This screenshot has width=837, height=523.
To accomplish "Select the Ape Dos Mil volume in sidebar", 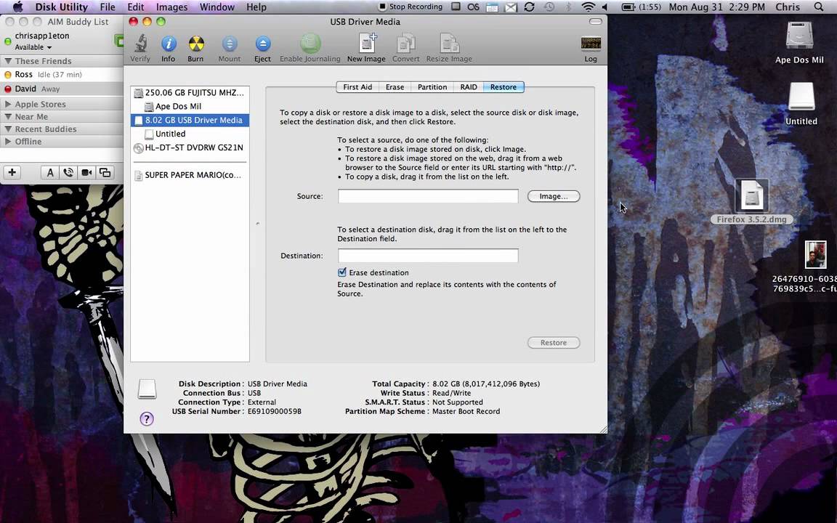I will [x=190, y=106].
